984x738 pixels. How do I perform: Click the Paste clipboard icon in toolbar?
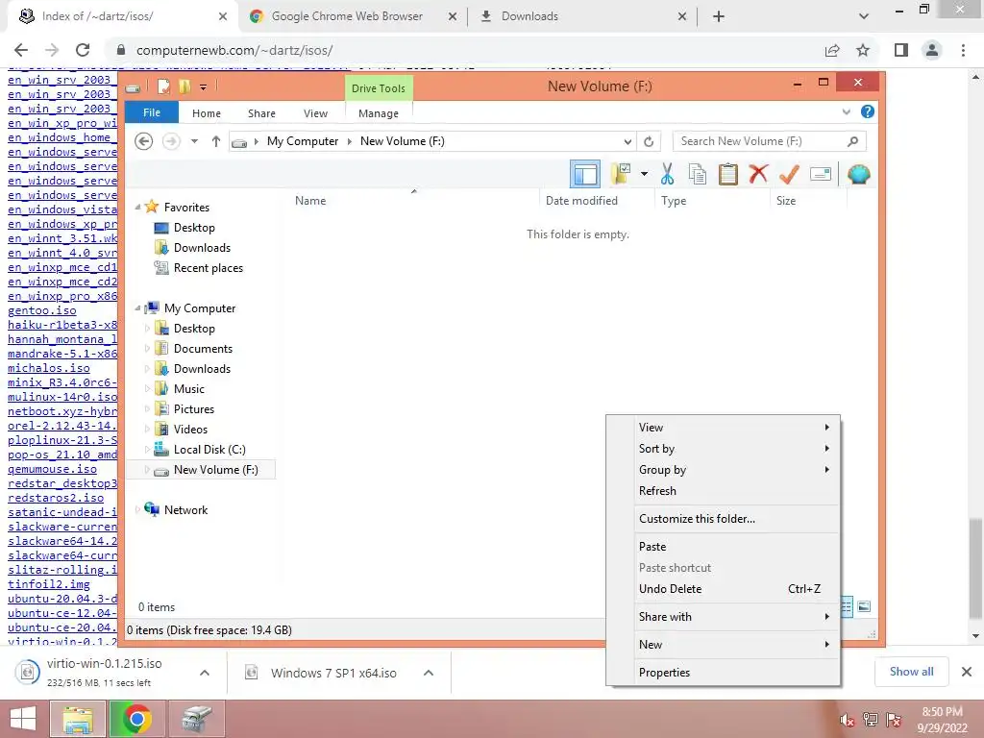(728, 174)
